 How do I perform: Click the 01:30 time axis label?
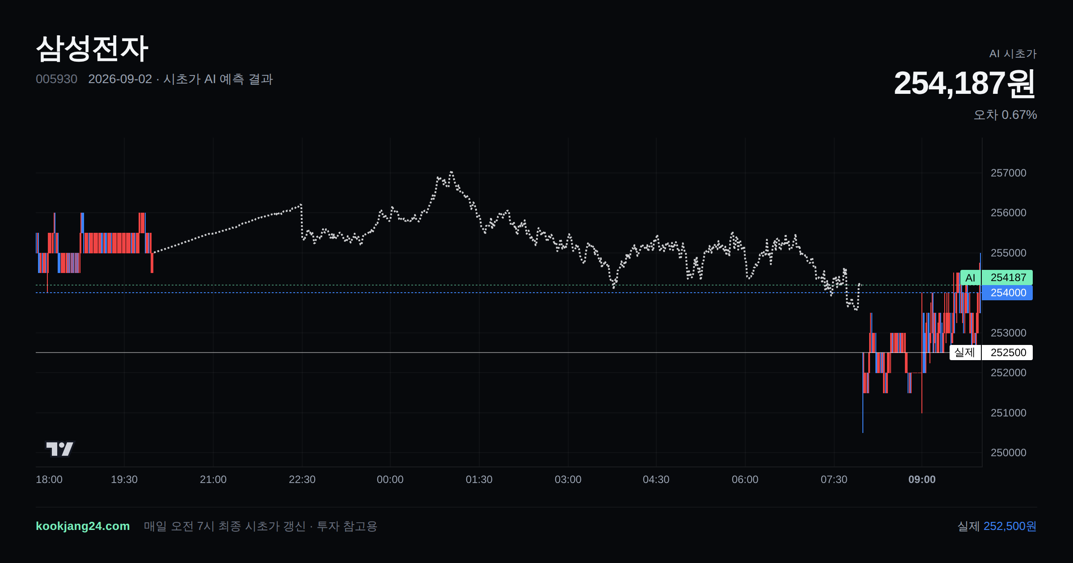(479, 479)
